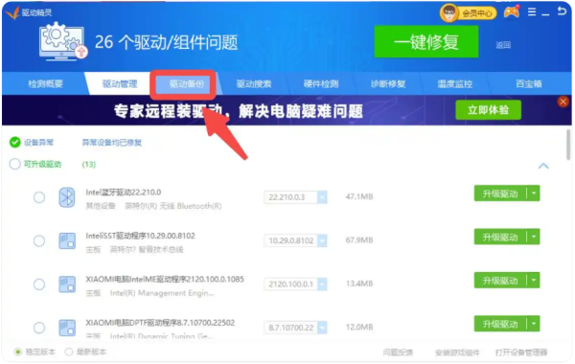Expand upgrade options arrow for DPTF driver
The width and height of the screenshot is (575, 364).
(534, 324)
